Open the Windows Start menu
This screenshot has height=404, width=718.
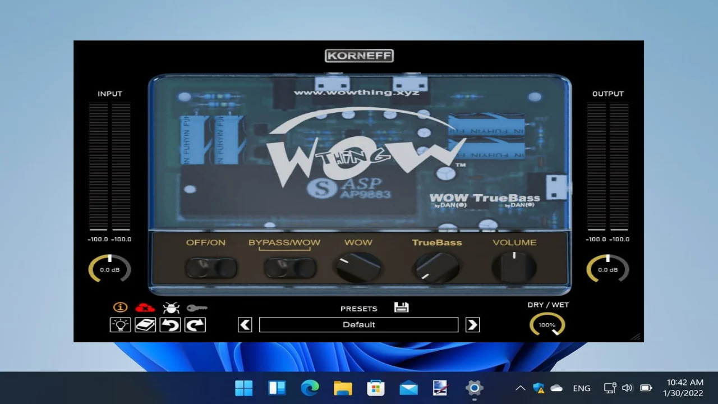pos(243,388)
